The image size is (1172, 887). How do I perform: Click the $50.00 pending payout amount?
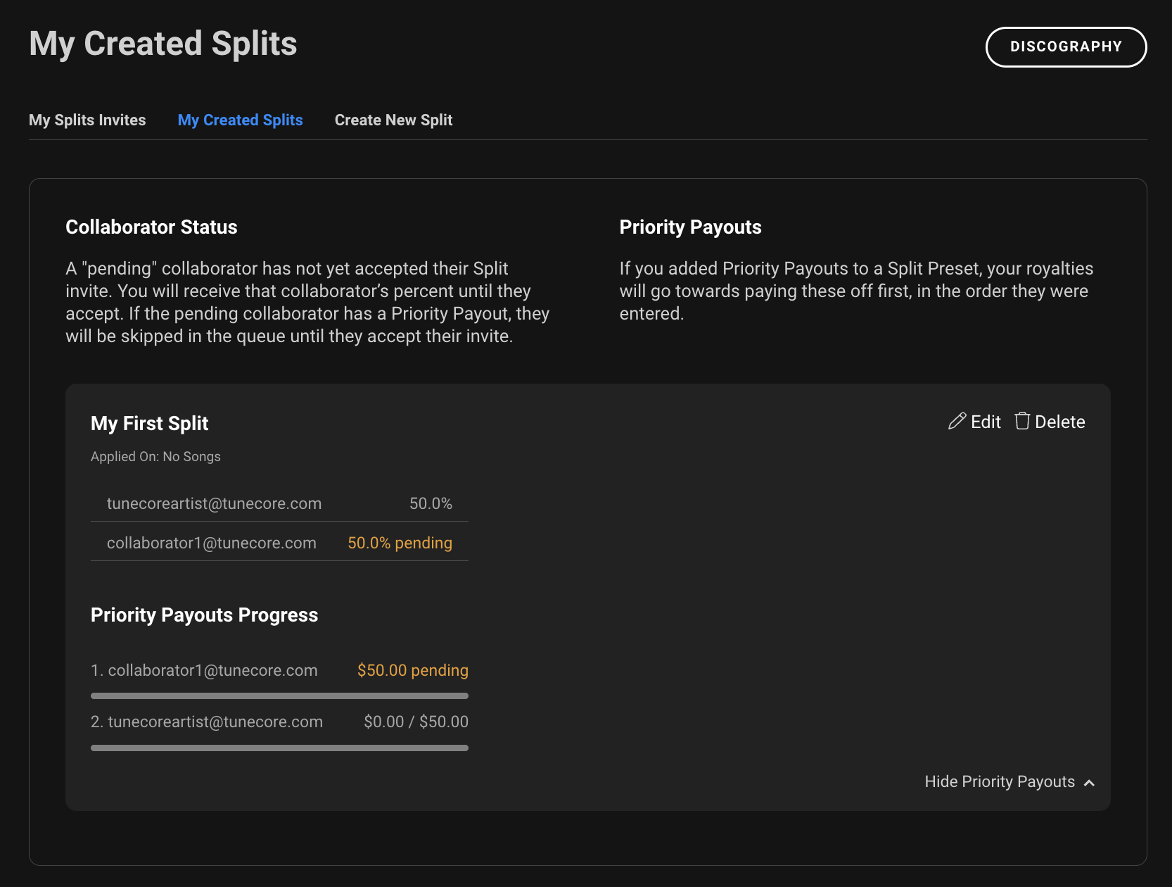[412, 670]
